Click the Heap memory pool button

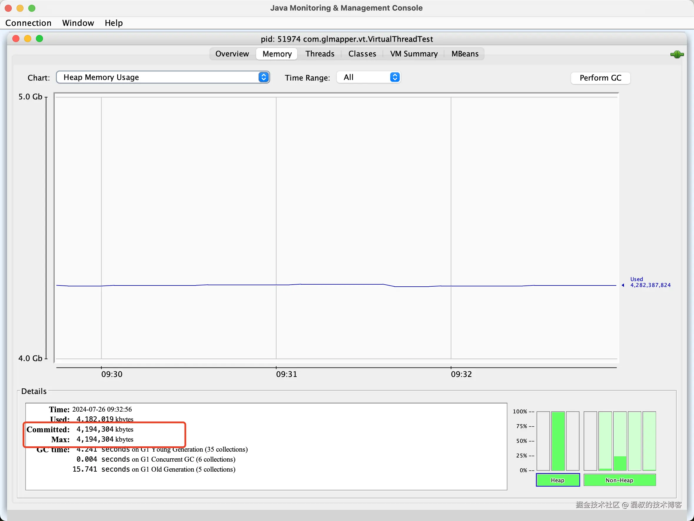(x=557, y=480)
